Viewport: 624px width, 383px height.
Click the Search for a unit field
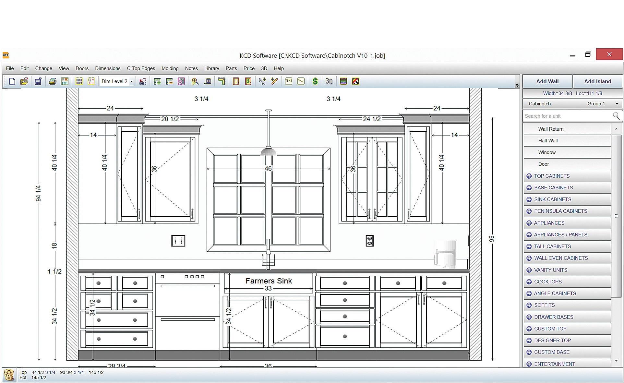(x=568, y=116)
